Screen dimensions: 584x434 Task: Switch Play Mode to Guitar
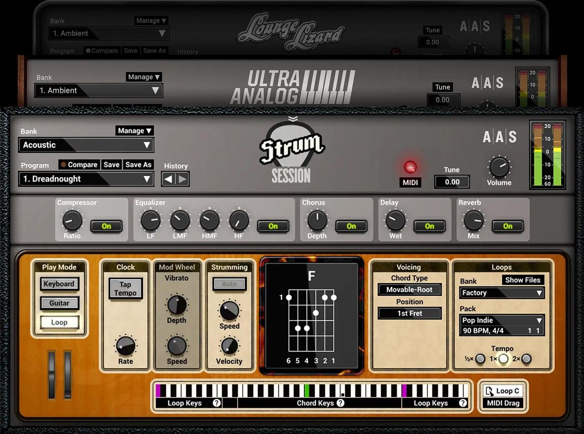pos(59,303)
